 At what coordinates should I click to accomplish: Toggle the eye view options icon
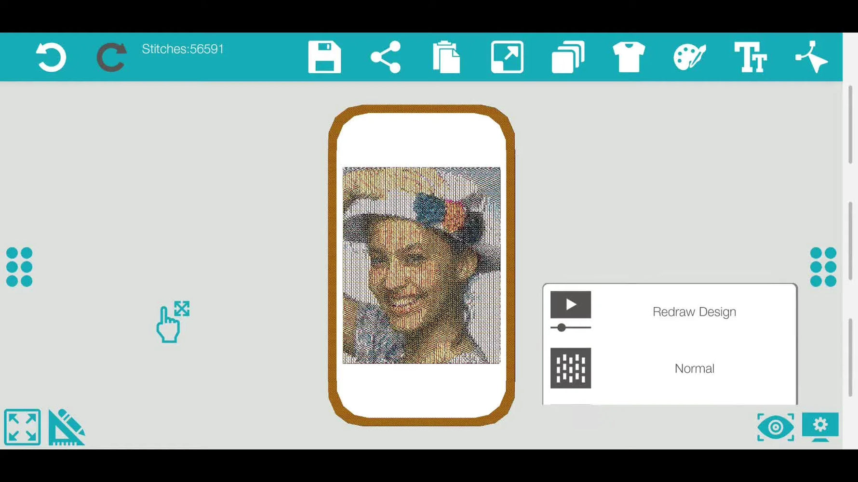(x=776, y=427)
